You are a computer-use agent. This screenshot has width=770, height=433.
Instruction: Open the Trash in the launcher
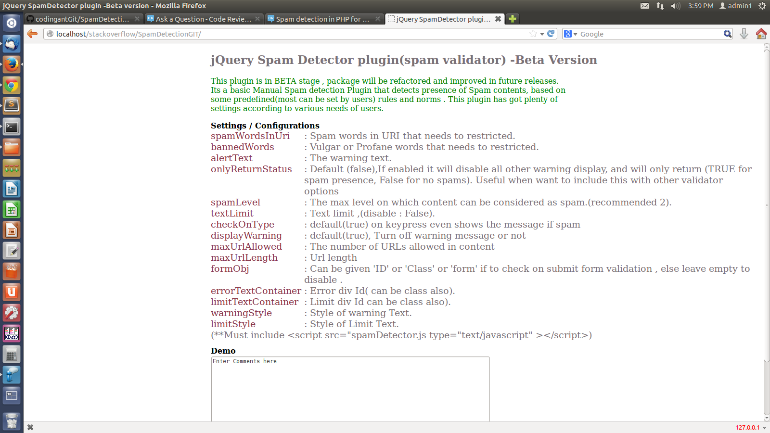(12, 422)
